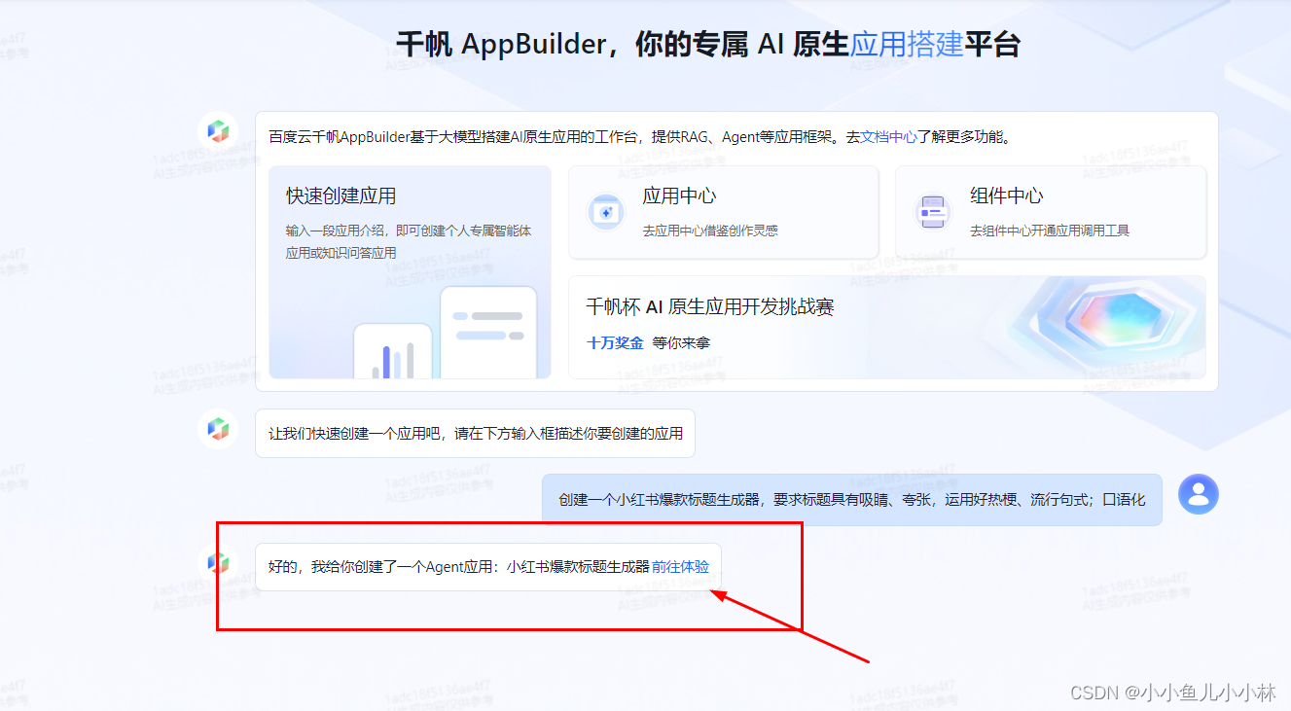Click the text 等你来拿
1291x711 pixels.
(x=681, y=342)
